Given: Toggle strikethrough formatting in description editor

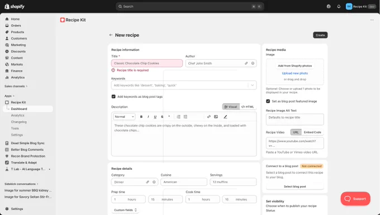Looking at the screenshot, I should [162, 117].
